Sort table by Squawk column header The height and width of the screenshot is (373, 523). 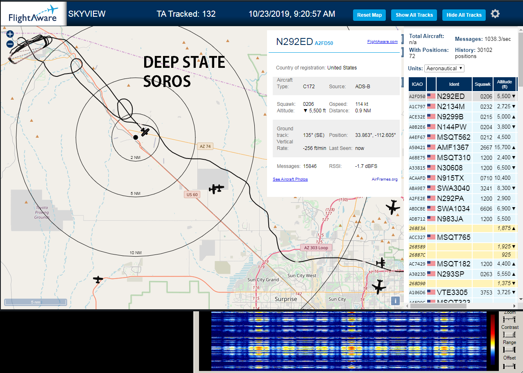[482, 84]
